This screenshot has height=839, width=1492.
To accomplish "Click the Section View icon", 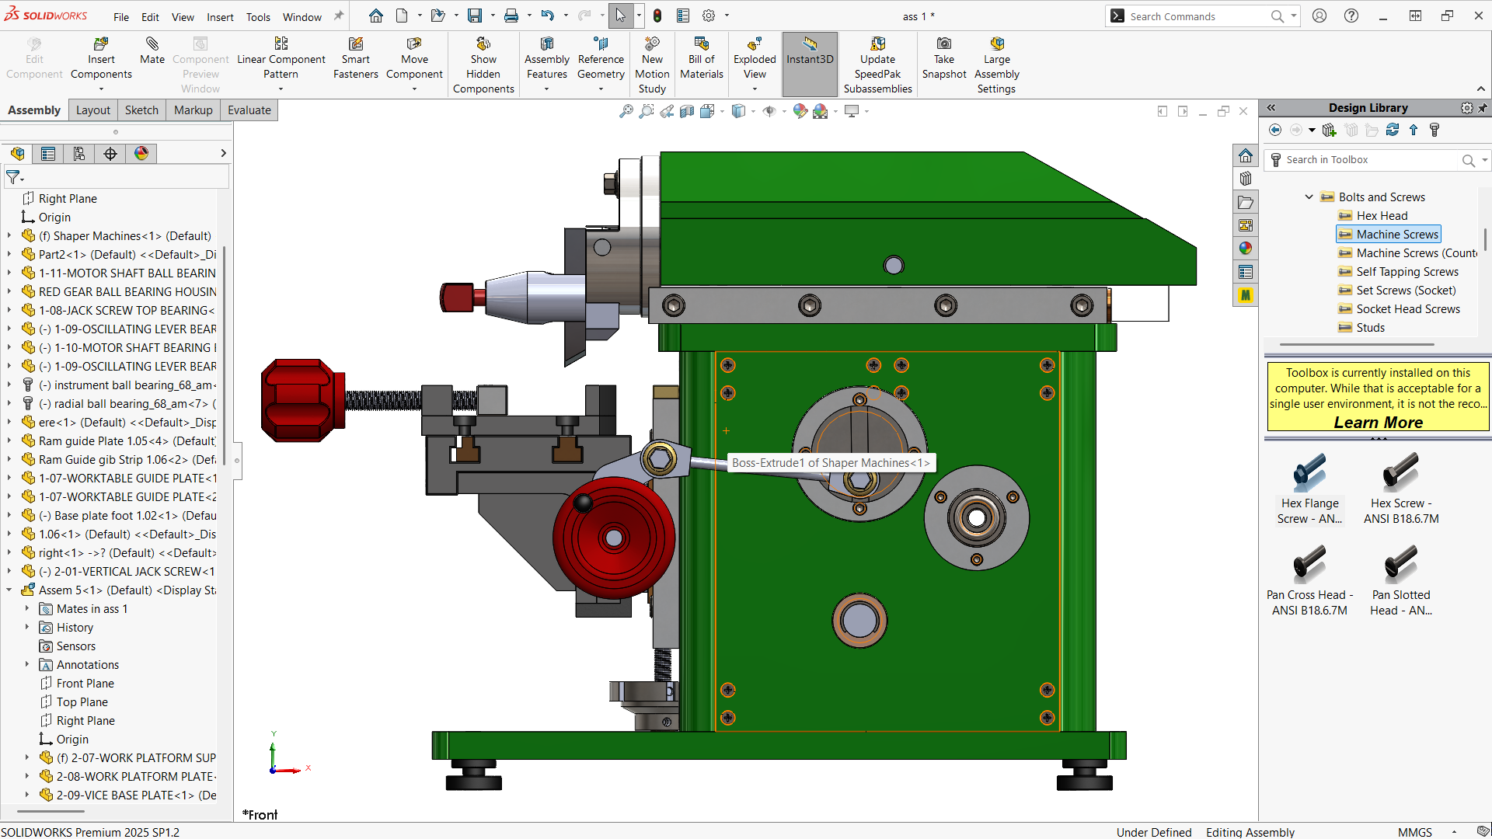I will tap(687, 111).
